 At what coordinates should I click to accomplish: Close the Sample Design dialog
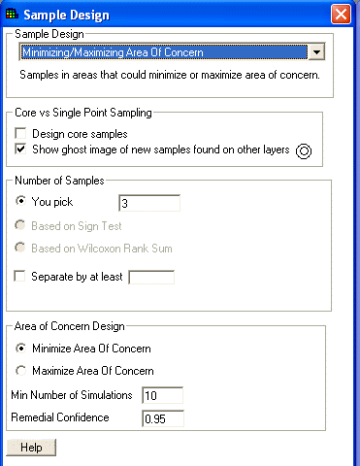[x=341, y=15]
